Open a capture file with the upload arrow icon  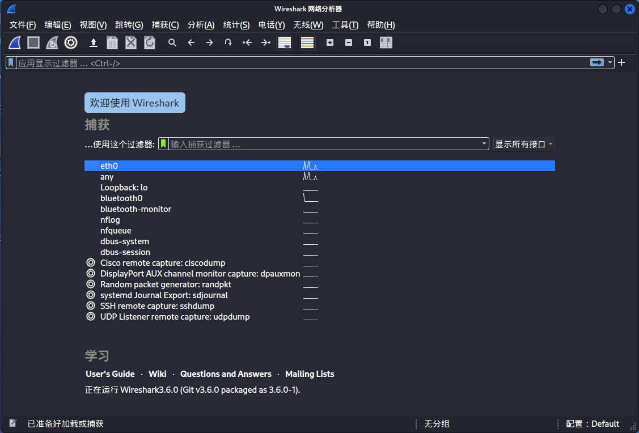(x=94, y=43)
